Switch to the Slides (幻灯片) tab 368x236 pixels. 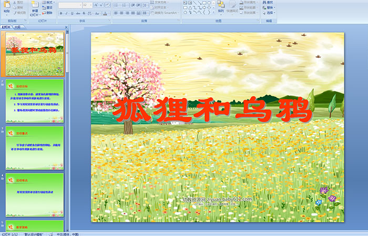tap(6, 27)
